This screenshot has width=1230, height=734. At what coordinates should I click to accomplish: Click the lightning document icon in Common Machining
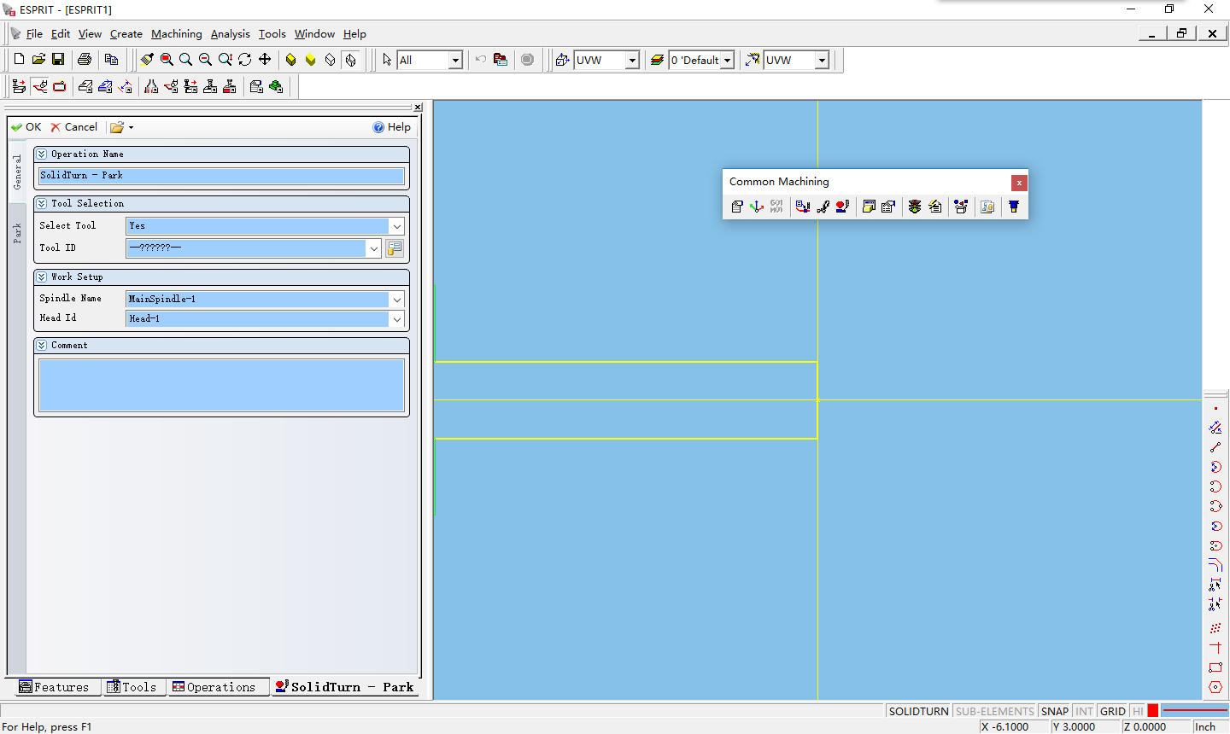[934, 207]
